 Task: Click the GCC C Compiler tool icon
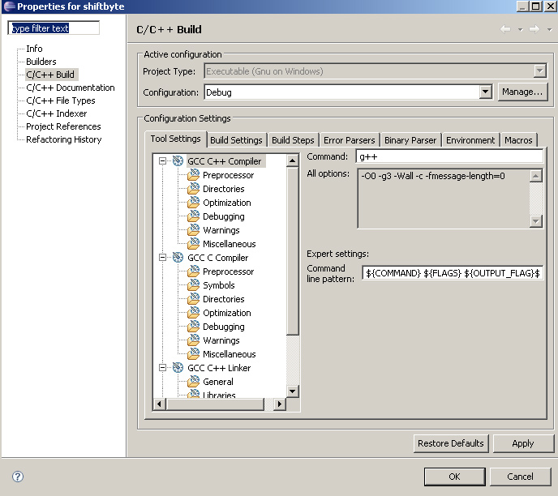pyautogui.click(x=178, y=258)
